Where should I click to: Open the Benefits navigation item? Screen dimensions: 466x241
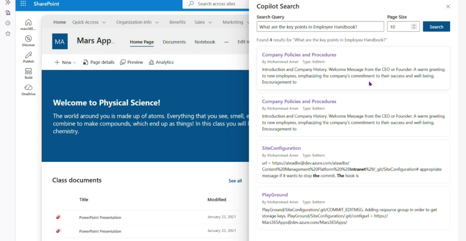177,22
